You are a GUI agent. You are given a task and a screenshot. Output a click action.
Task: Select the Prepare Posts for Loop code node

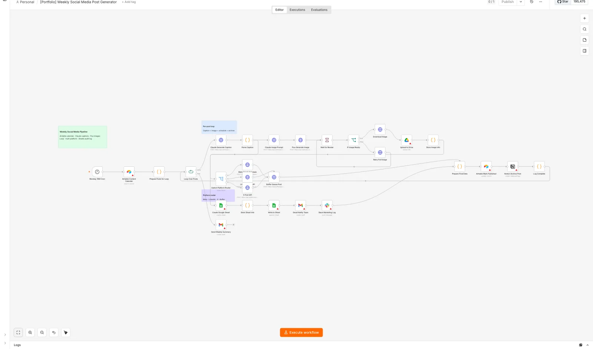[159, 172]
